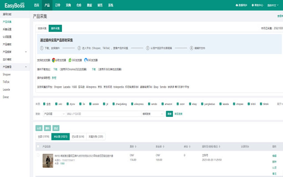Image resolution: width=283 pixels, height=177 pixels.
Task: Toggle the tiktok source checkbox
Action: pos(260,103)
